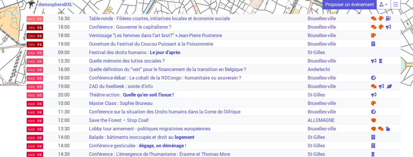413x157 pixels.
Task: Click building icon in Balade bâtiments inoccupés row
Action: point(373,137)
